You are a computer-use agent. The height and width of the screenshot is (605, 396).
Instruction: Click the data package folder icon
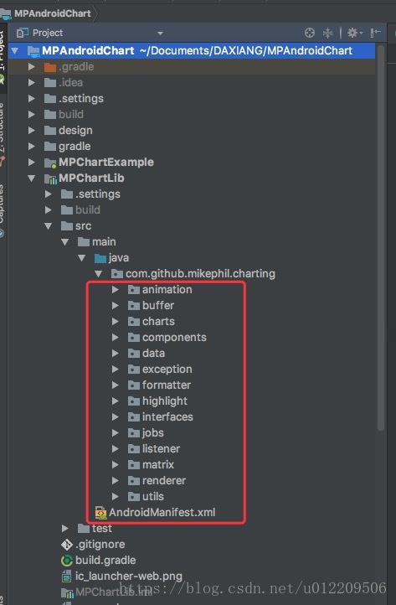click(134, 354)
